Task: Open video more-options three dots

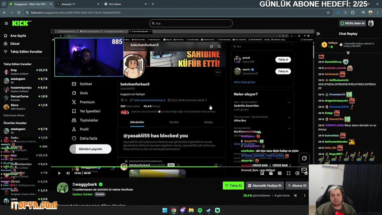Action: click(x=305, y=196)
